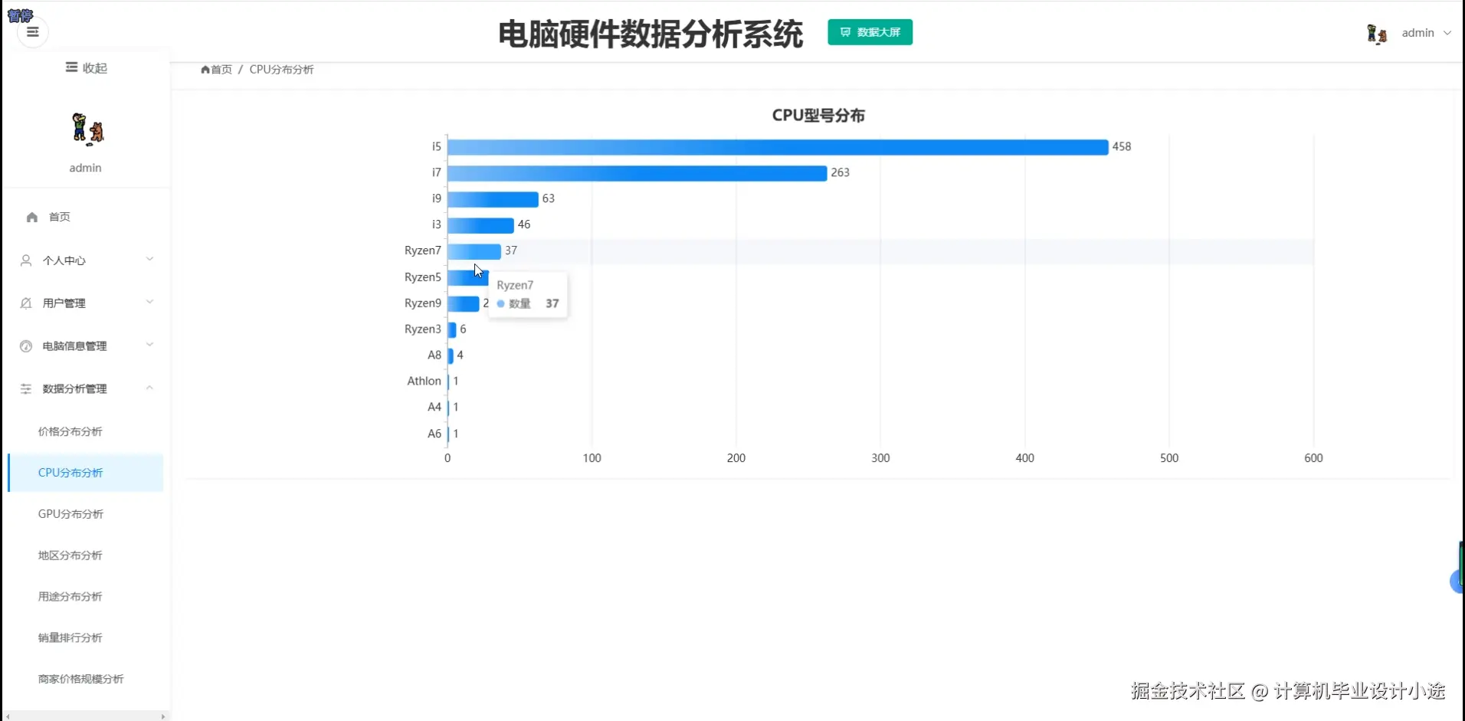Open the 价格分布分析 page

pyautogui.click(x=70, y=431)
